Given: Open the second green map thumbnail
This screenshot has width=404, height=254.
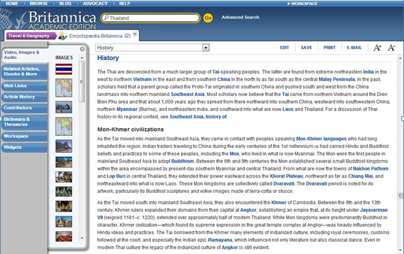Looking at the screenshot, I should pos(64,126).
